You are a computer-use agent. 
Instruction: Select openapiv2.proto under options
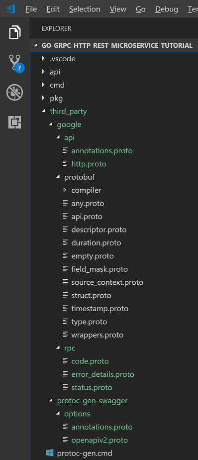pos(99,440)
